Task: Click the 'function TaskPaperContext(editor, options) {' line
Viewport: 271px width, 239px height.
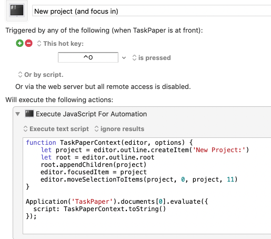Action: click(x=109, y=143)
